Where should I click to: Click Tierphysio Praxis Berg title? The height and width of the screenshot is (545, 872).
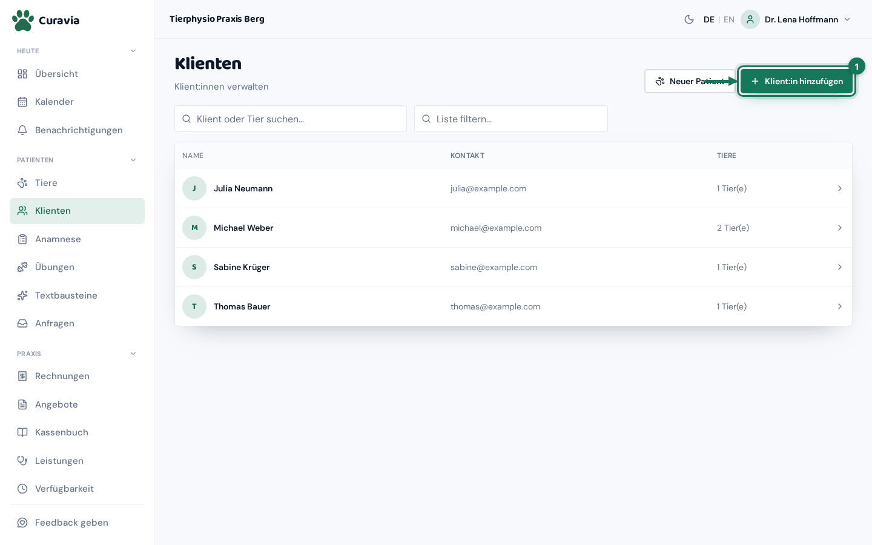217,19
